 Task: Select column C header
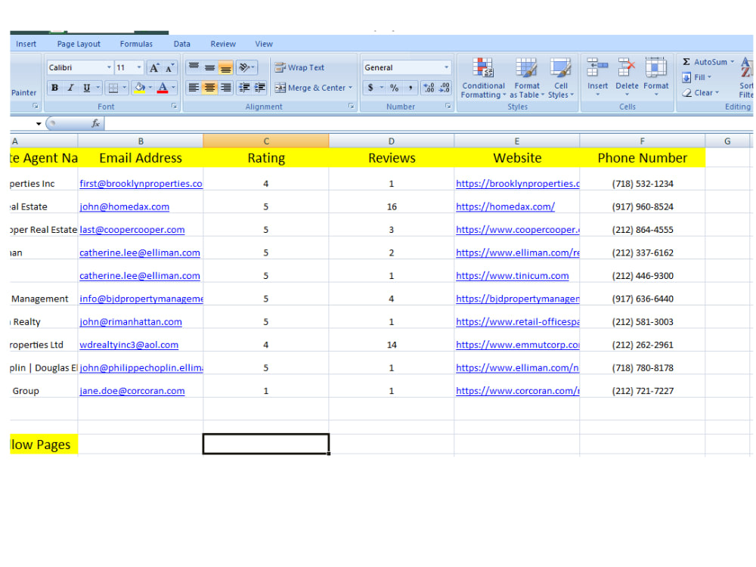(x=265, y=141)
